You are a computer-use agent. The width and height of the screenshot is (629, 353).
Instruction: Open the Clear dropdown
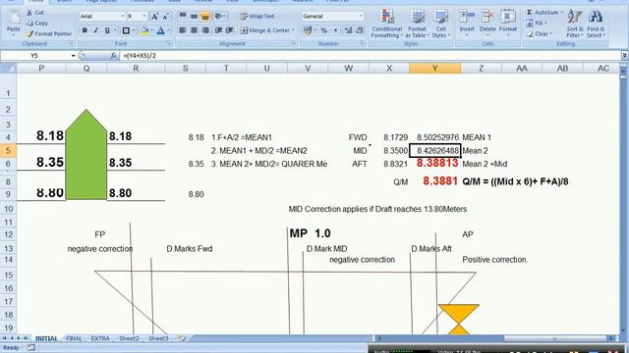(x=540, y=34)
